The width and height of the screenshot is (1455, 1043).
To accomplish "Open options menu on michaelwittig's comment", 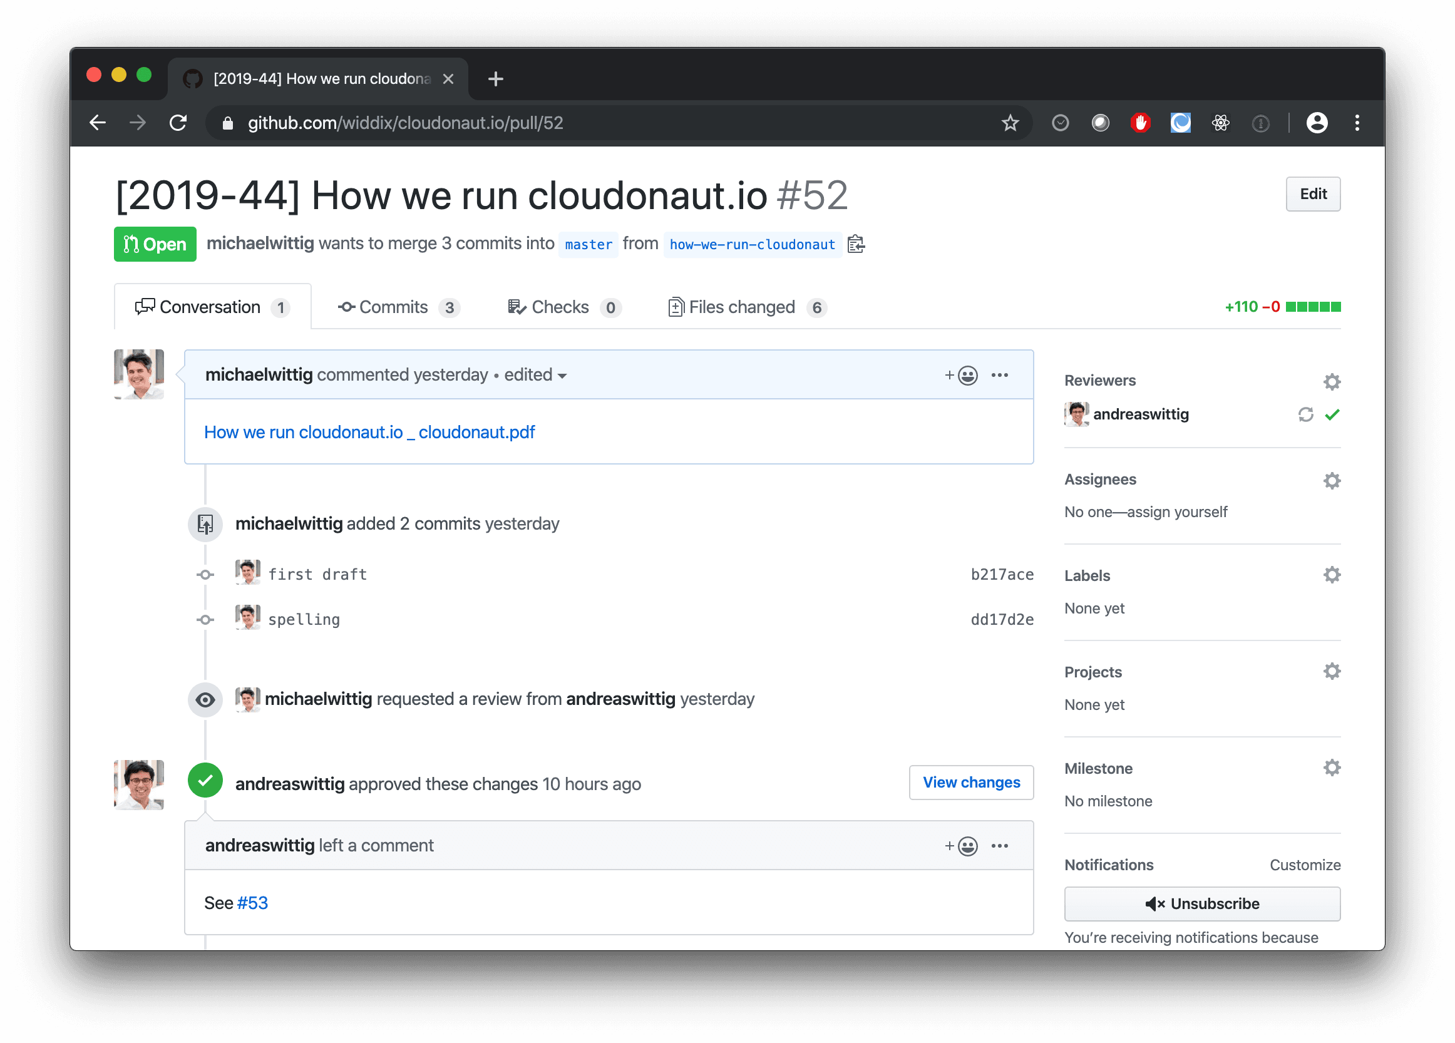I will 999,375.
